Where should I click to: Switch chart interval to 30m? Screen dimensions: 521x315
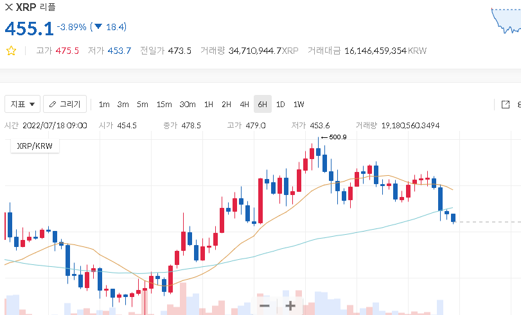click(x=188, y=104)
